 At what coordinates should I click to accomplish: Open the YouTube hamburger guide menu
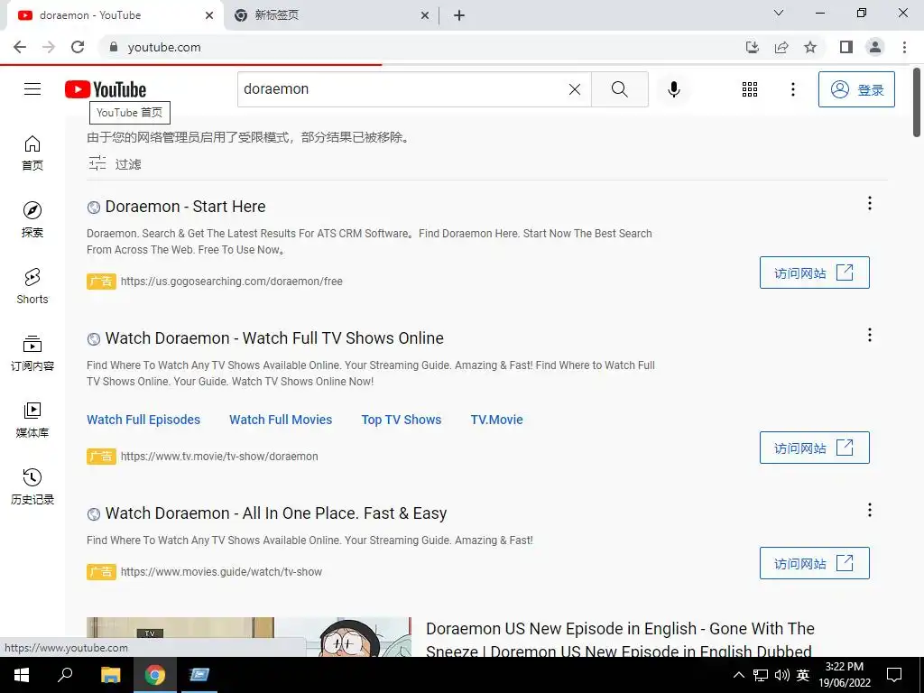point(32,89)
